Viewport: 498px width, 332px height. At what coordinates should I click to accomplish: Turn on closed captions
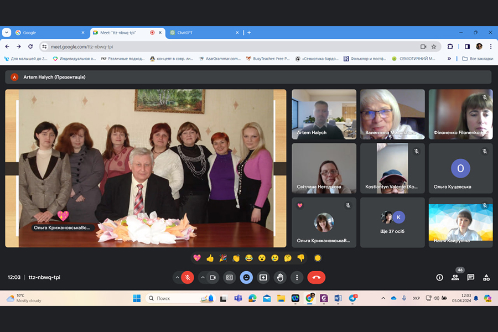230,277
